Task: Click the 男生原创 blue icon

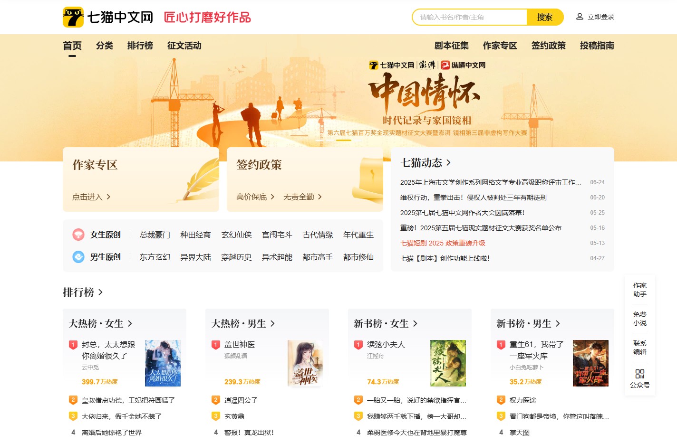Action: (x=78, y=257)
